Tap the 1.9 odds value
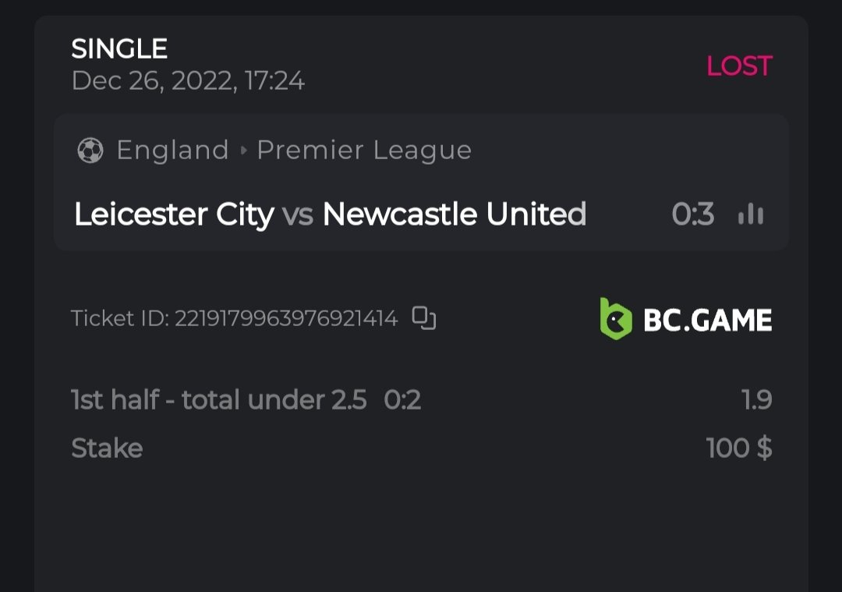Viewport: 842px width, 592px height. pyautogui.click(x=756, y=400)
